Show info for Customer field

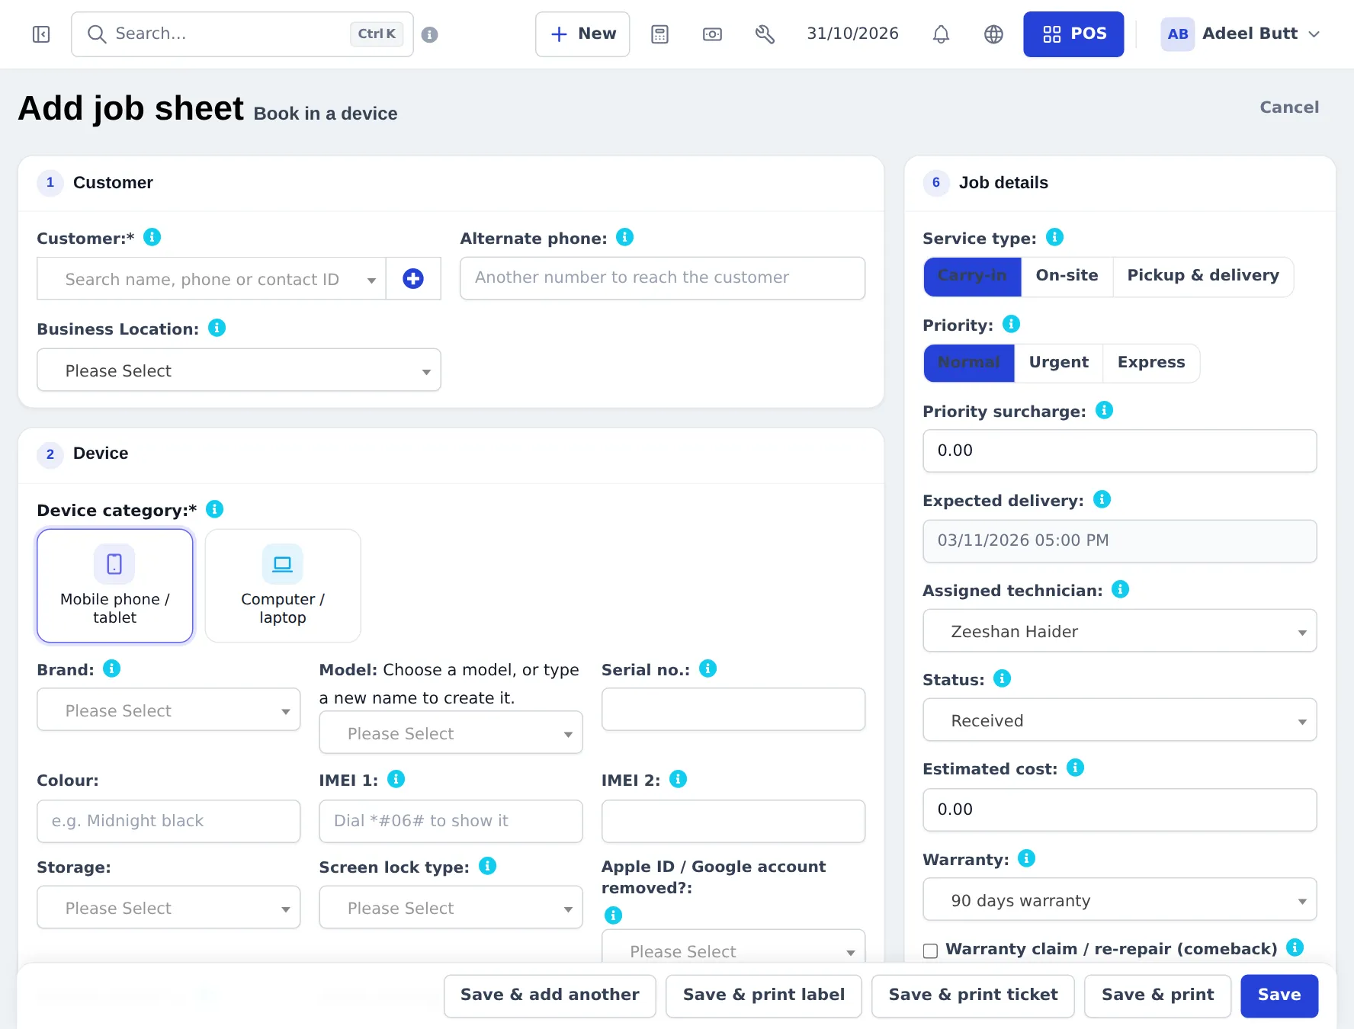click(152, 237)
